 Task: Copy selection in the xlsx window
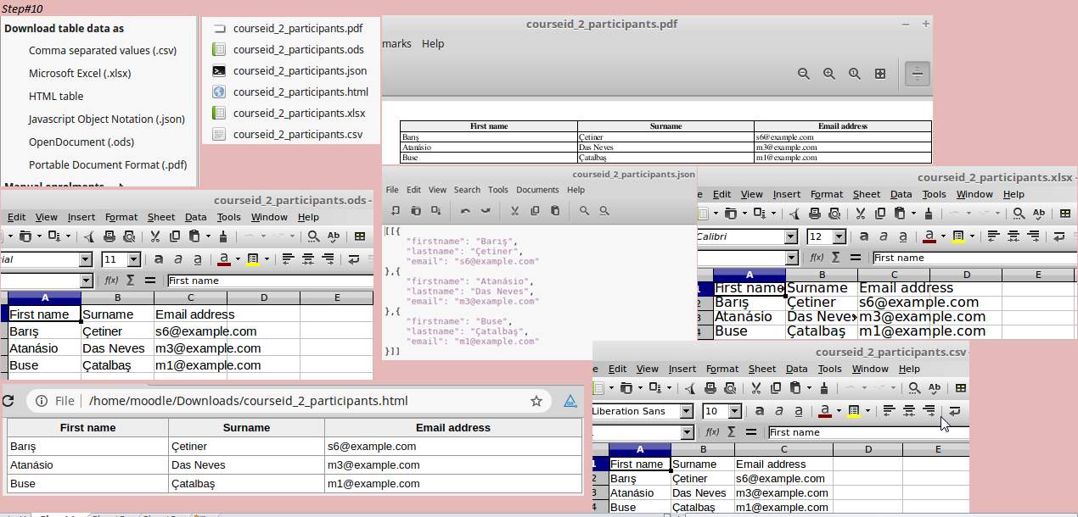[880, 214]
